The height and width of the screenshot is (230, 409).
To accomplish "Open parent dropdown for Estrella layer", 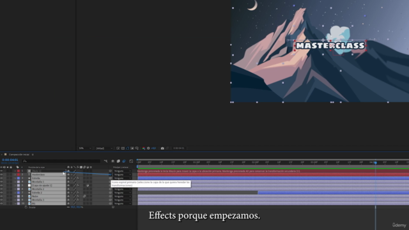I will (122, 178).
